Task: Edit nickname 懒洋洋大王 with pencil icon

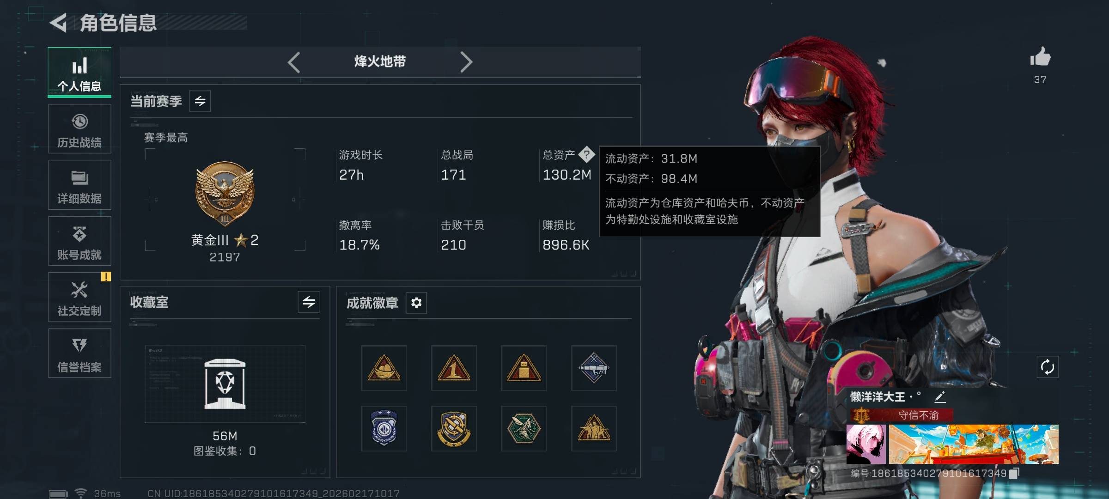Action: 940,397
